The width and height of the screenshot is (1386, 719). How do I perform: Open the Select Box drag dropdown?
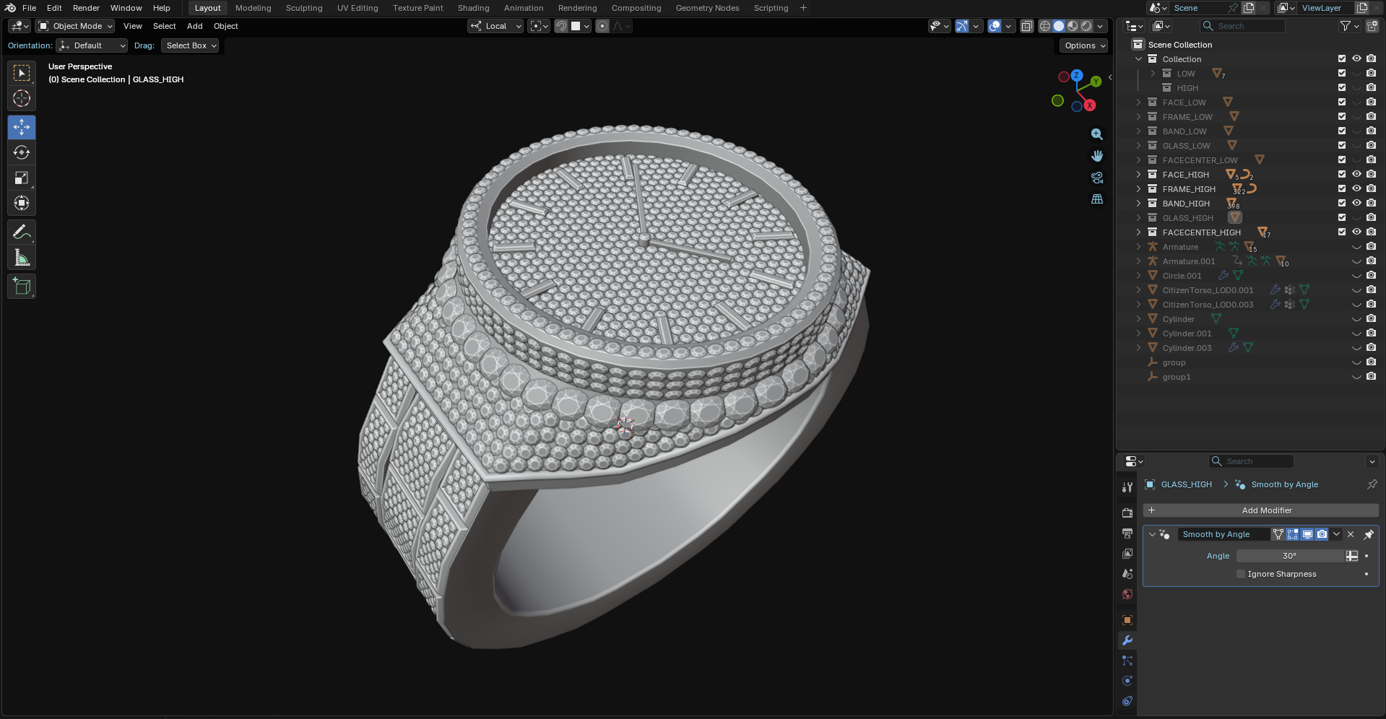(x=191, y=45)
